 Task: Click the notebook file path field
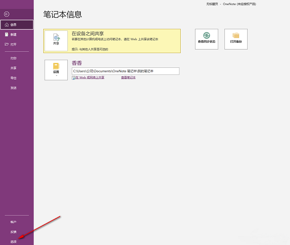click(125, 71)
